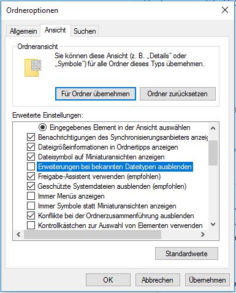
Task: Click the folder view icon in Ordneransicht
Action: pyautogui.click(x=32, y=67)
